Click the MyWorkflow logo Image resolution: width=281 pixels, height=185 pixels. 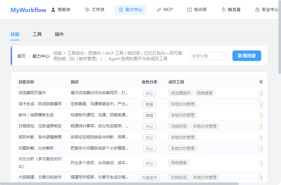pyautogui.click(x=28, y=10)
